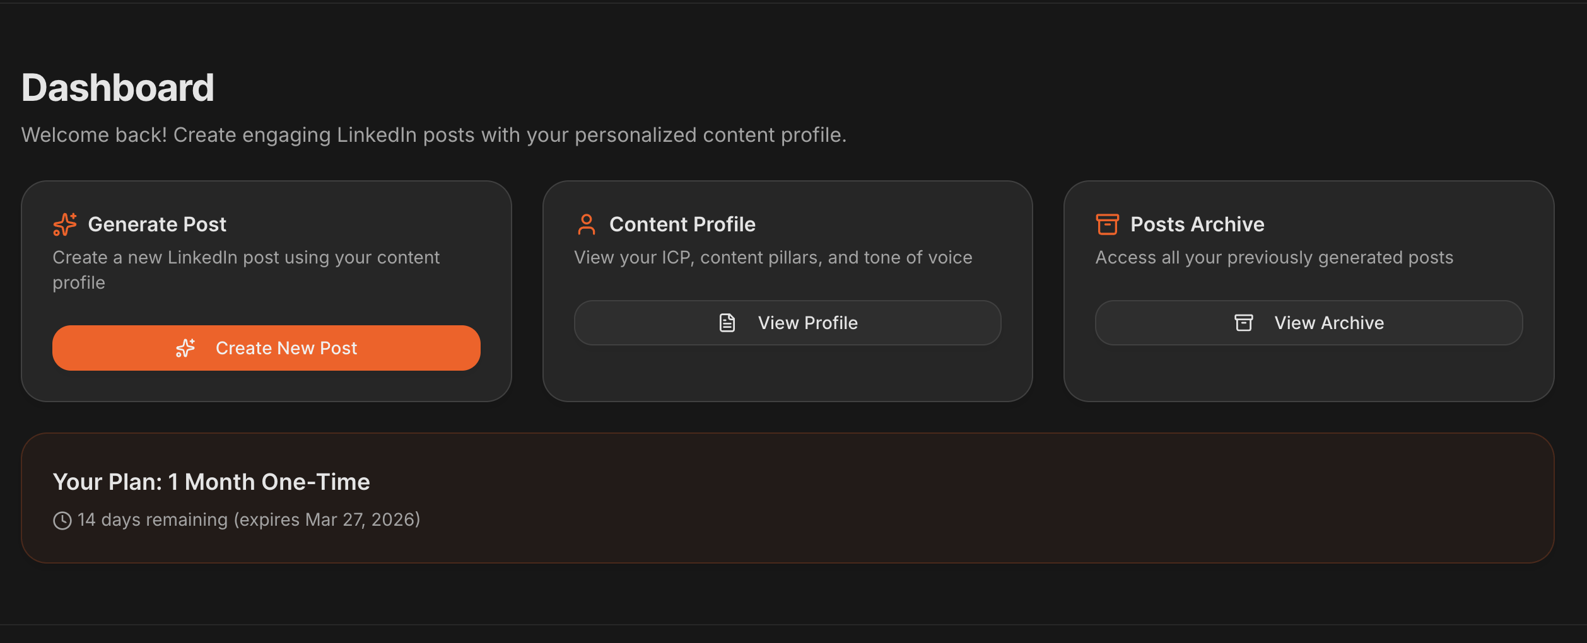Click the ICP and content pillars description
Viewport: 1587px width, 643px height.
pyautogui.click(x=773, y=257)
